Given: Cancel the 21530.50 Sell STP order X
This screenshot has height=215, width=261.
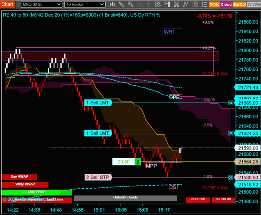Looking at the screenshot, I should pyautogui.click(x=231, y=177).
